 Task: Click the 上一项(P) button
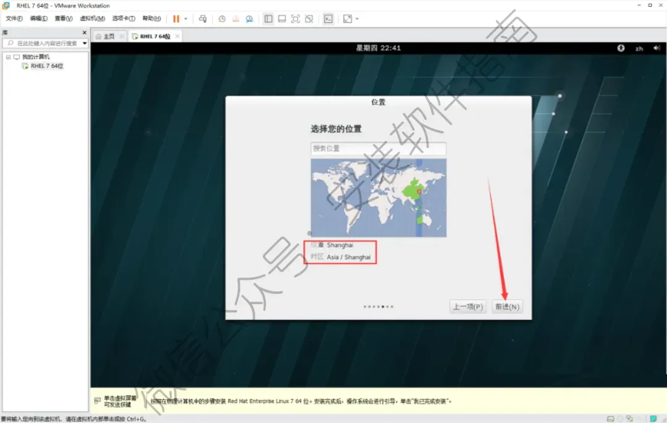point(468,306)
